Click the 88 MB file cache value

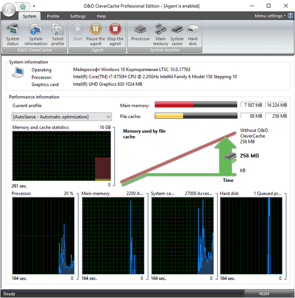point(252,116)
